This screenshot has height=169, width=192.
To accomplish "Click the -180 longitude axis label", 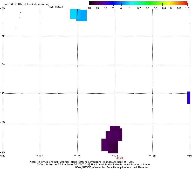I will [x=3, y=156].
